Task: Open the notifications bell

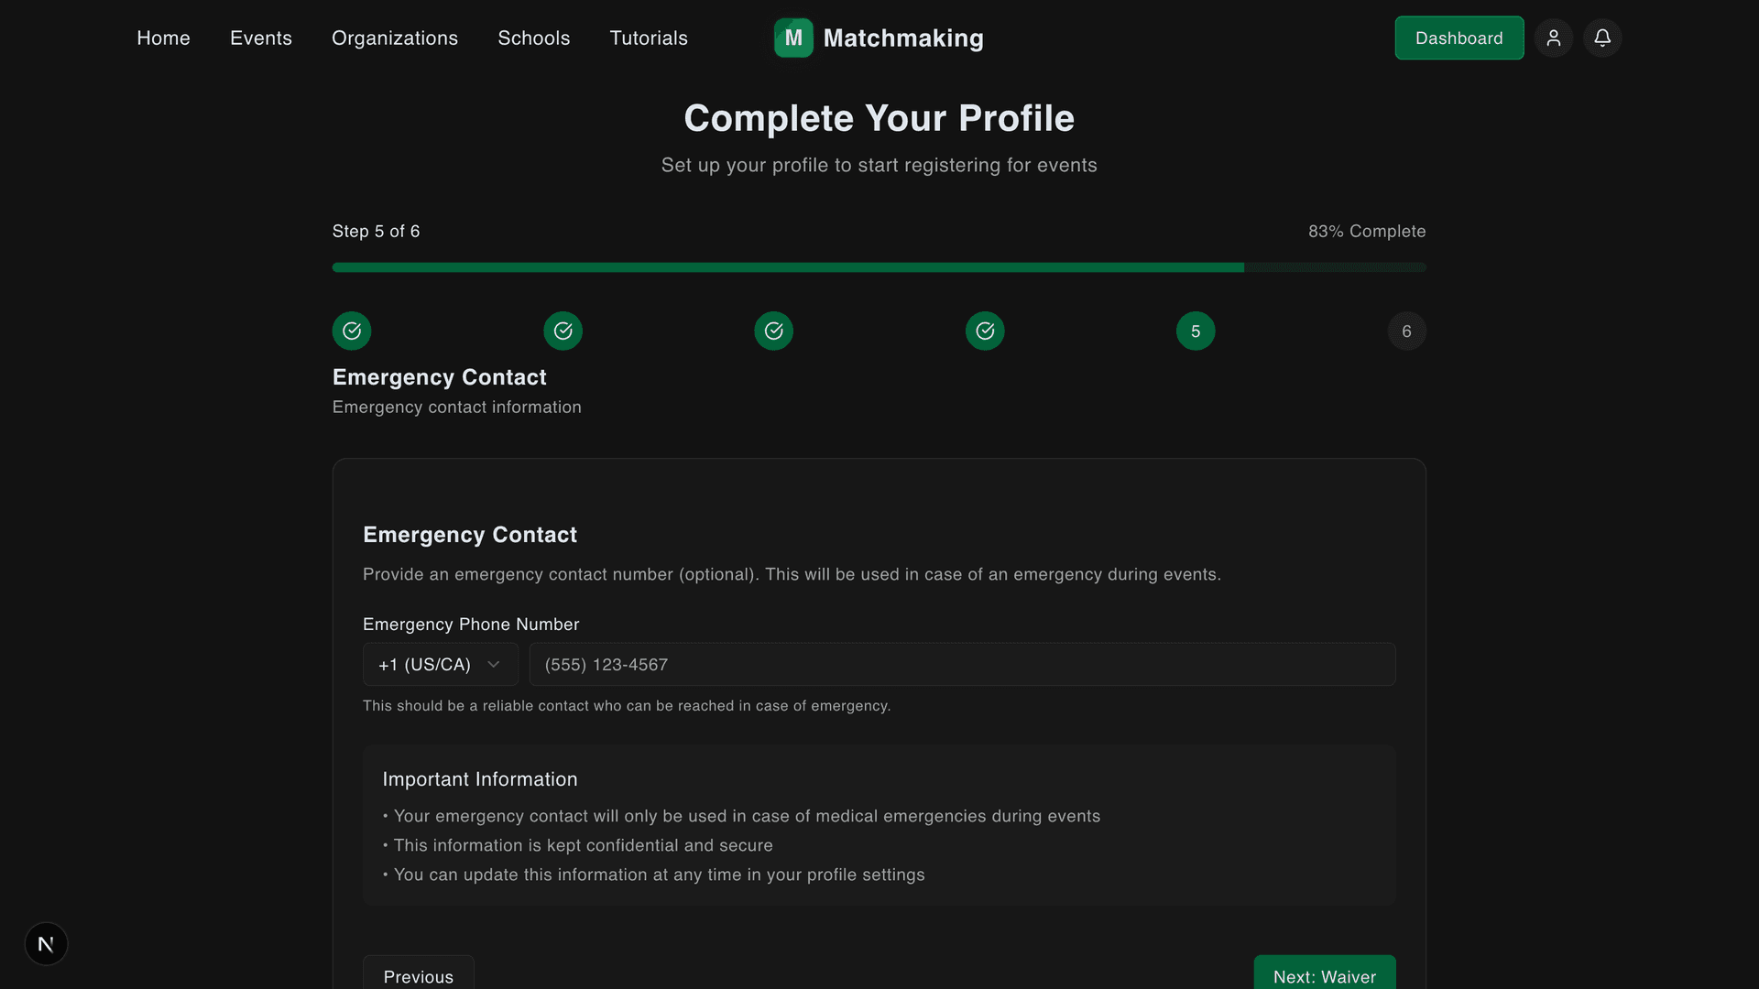Action: click(x=1602, y=38)
